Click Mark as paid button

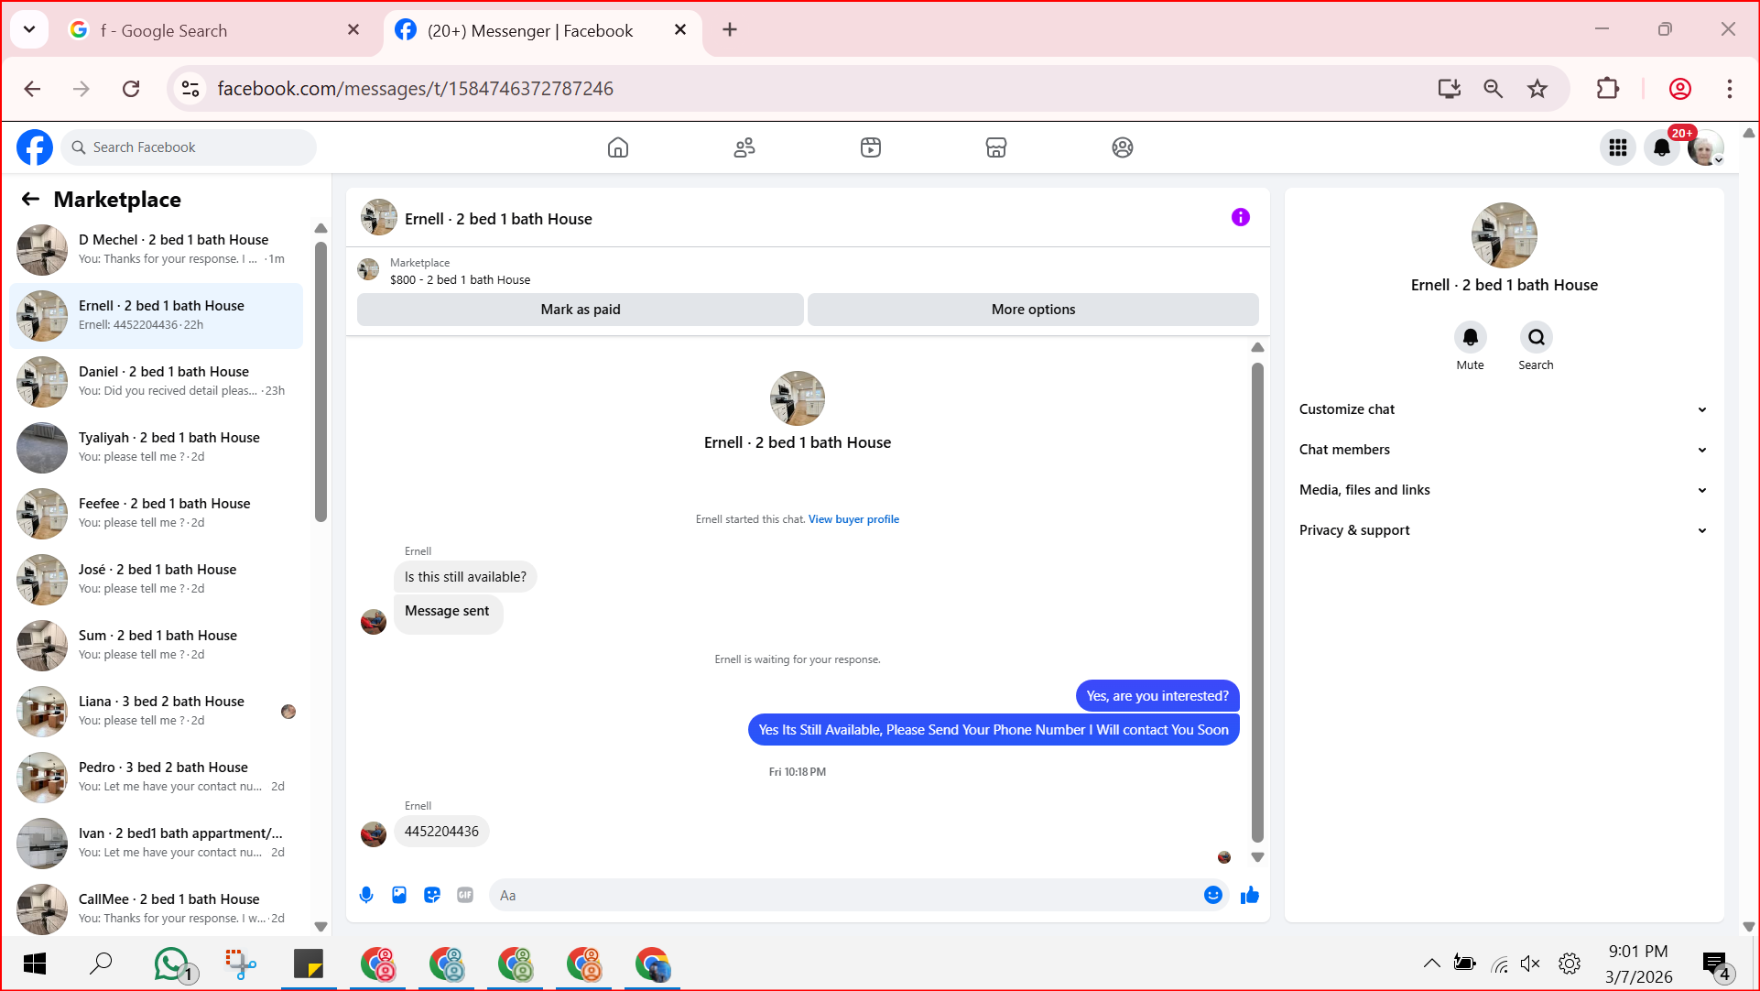(x=581, y=310)
